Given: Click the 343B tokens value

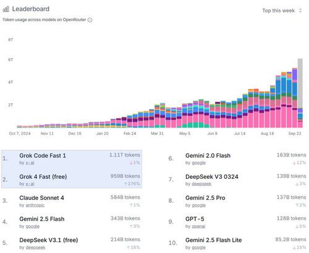Looking at the screenshot, I should pyautogui.click(x=125, y=218).
